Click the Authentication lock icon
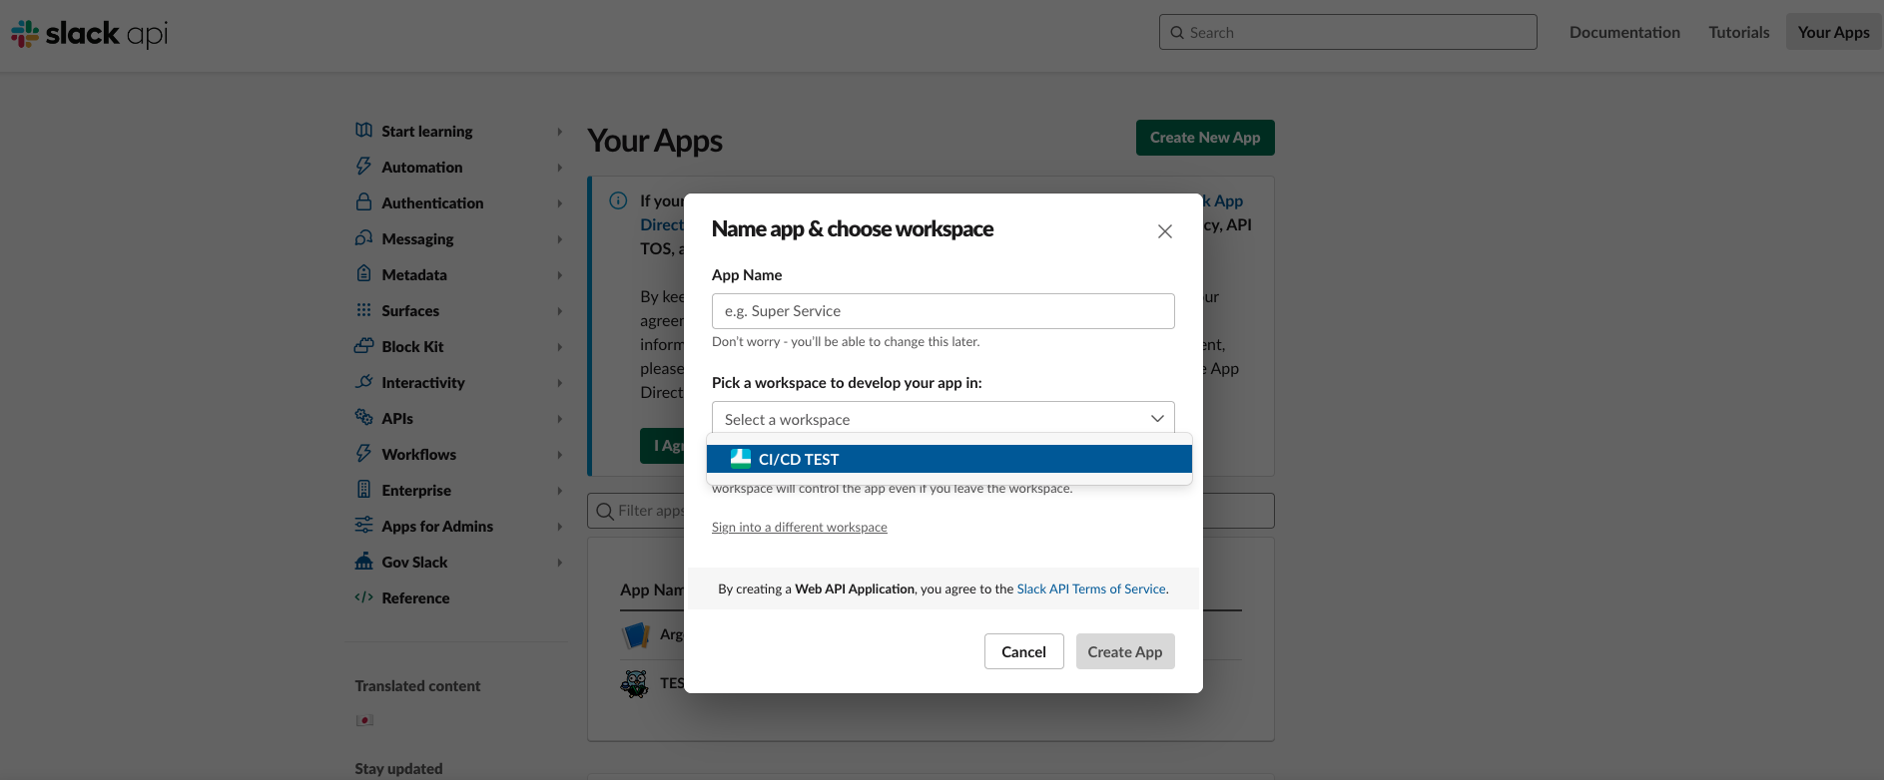The image size is (1884, 780). click(x=364, y=202)
